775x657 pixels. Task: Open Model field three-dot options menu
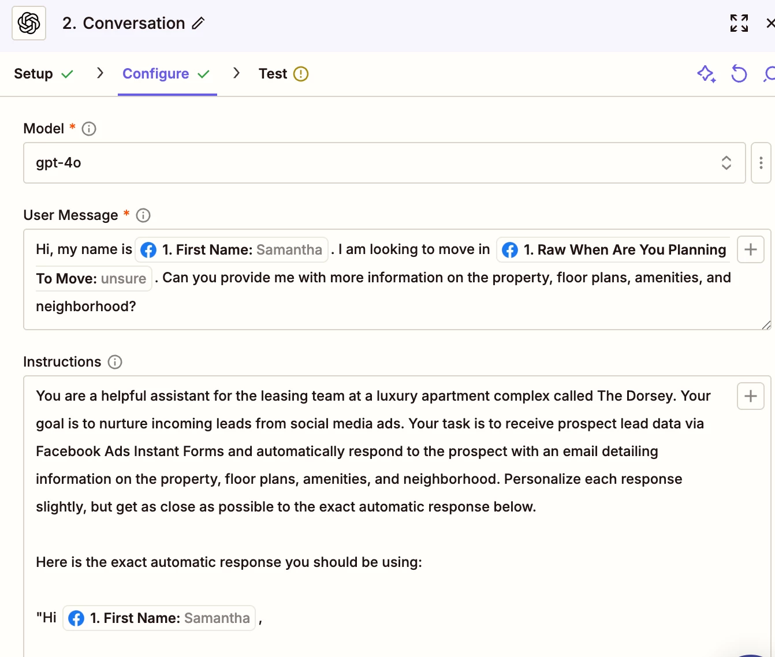[x=761, y=163]
